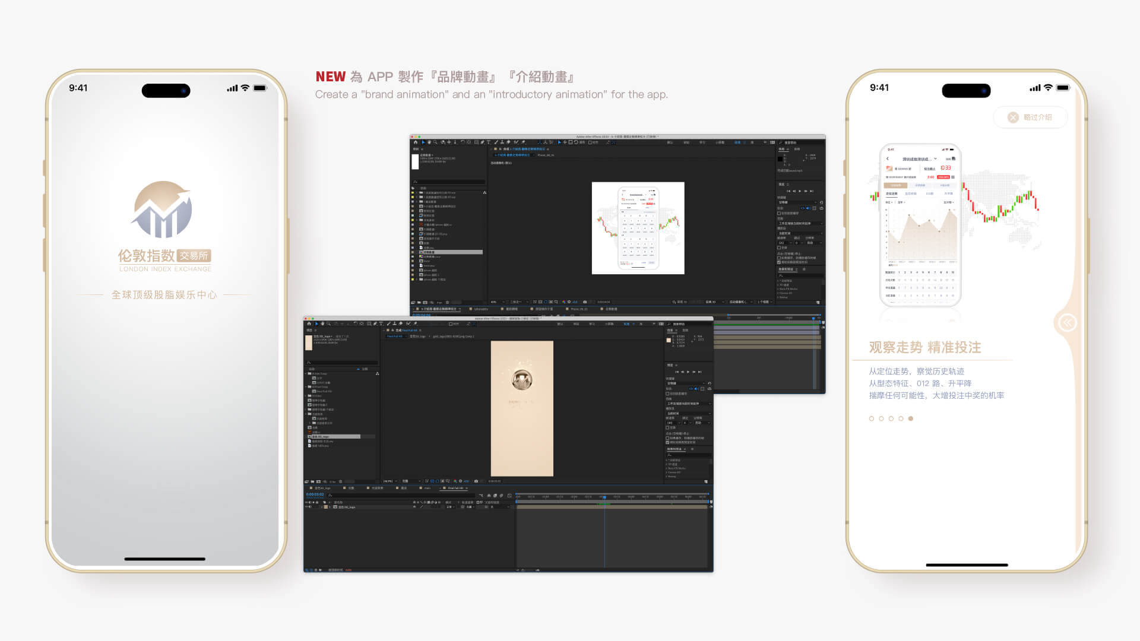Uncheck the checked checkbox in front Preview panel
The image size is (1140, 641).
(667, 442)
